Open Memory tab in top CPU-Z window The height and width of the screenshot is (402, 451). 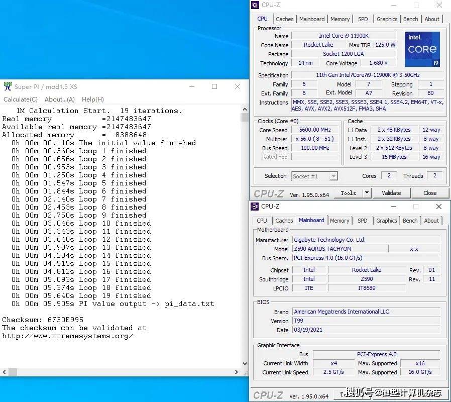coord(340,19)
